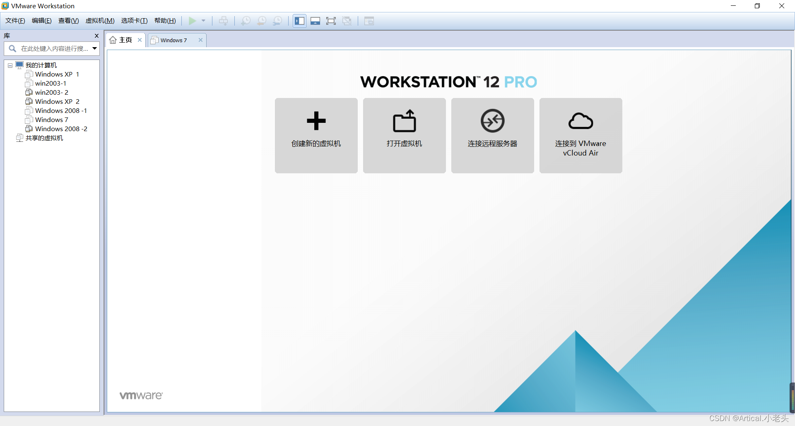Click the console view toolbar icon
Image resolution: width=795 pixels, height=426 pixels.
click(x=369, y=21)
